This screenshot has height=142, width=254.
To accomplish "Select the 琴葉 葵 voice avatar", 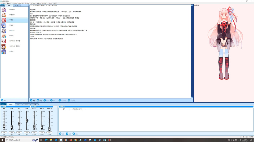I will click(4, 25).
